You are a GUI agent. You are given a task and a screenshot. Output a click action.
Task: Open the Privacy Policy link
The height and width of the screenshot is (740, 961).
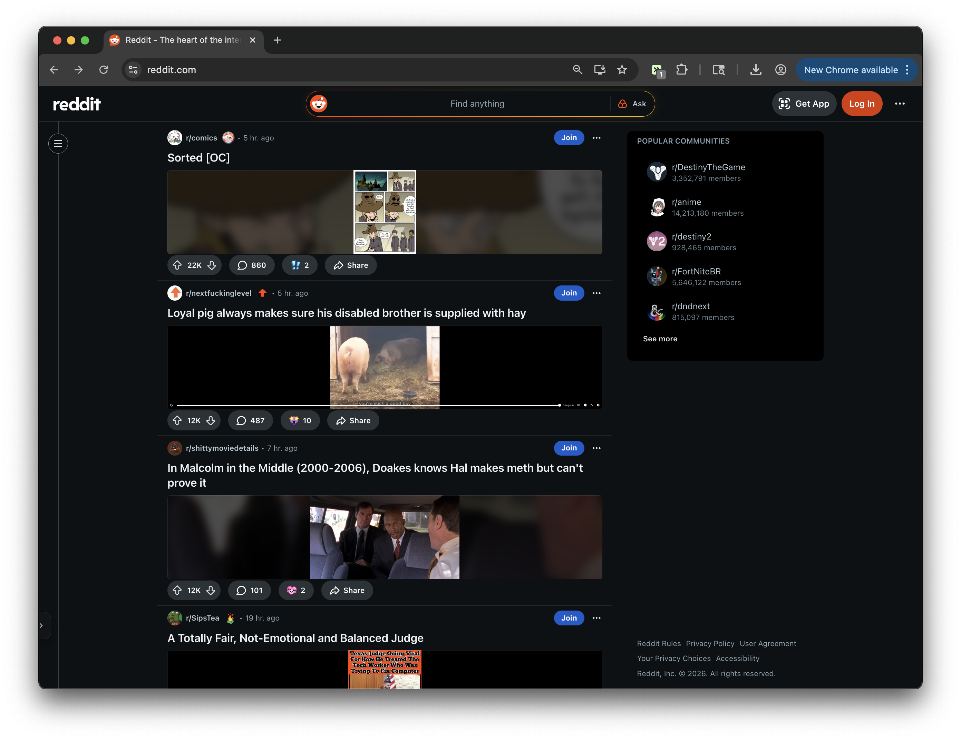click(x=710, y=644)
